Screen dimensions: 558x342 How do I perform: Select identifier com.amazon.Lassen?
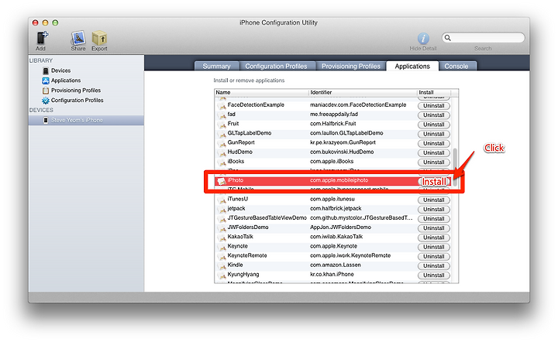336,265
